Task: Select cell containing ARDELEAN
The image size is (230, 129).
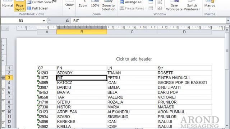Action: tap(82, 112)
